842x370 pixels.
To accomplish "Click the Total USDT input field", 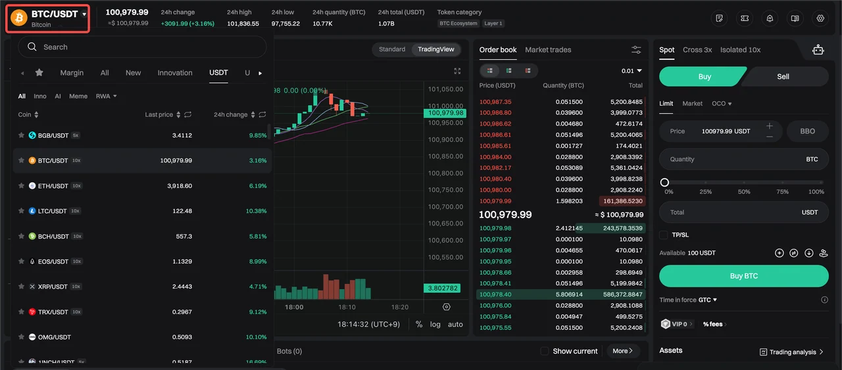I will tap(744, 212).
